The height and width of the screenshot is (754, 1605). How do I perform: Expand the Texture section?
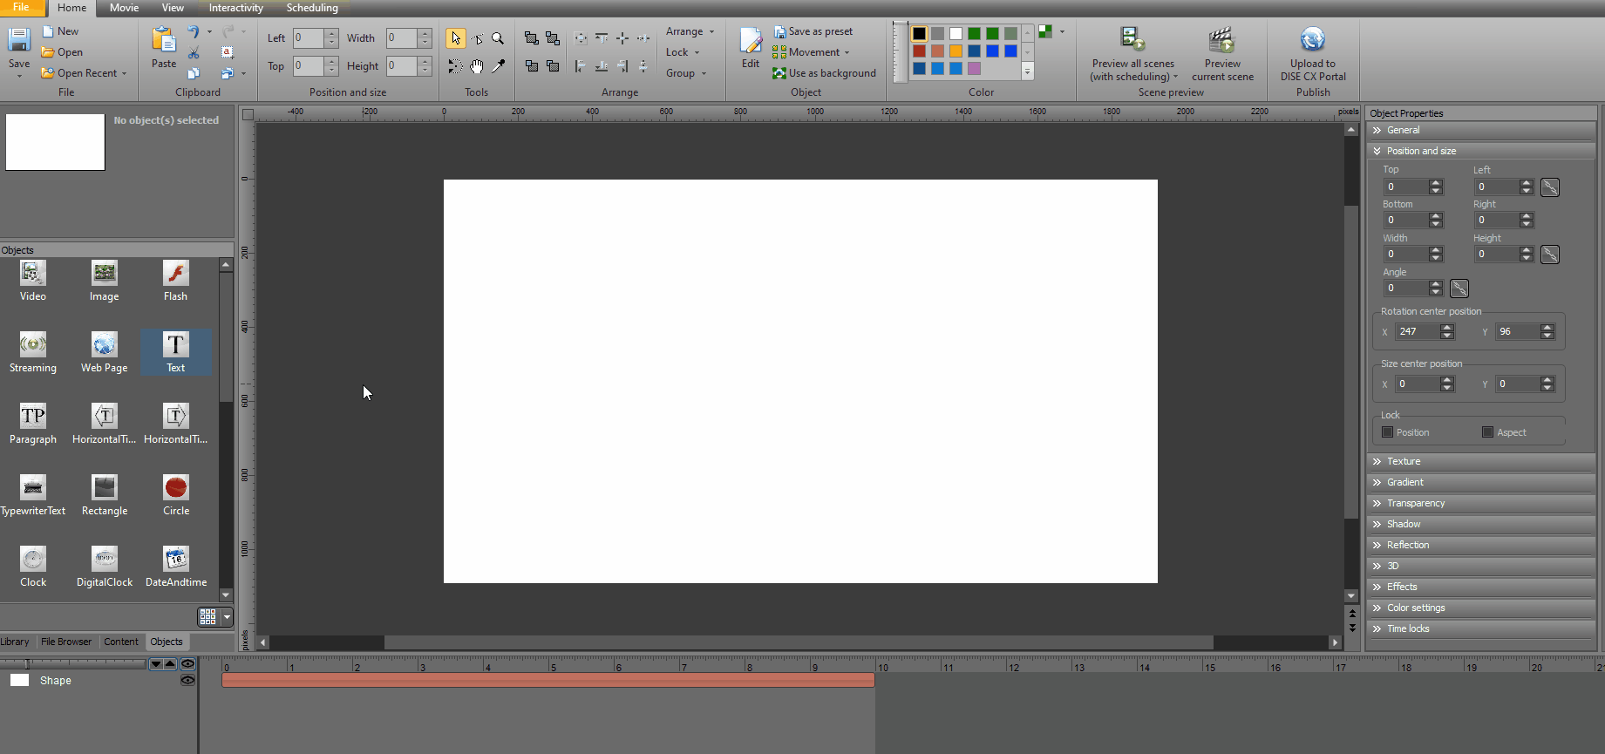point(1481,461)
